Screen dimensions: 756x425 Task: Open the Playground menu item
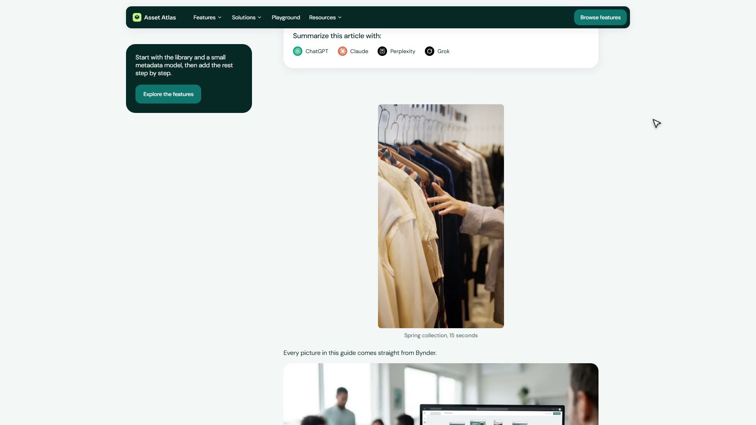tap(286, 17)
